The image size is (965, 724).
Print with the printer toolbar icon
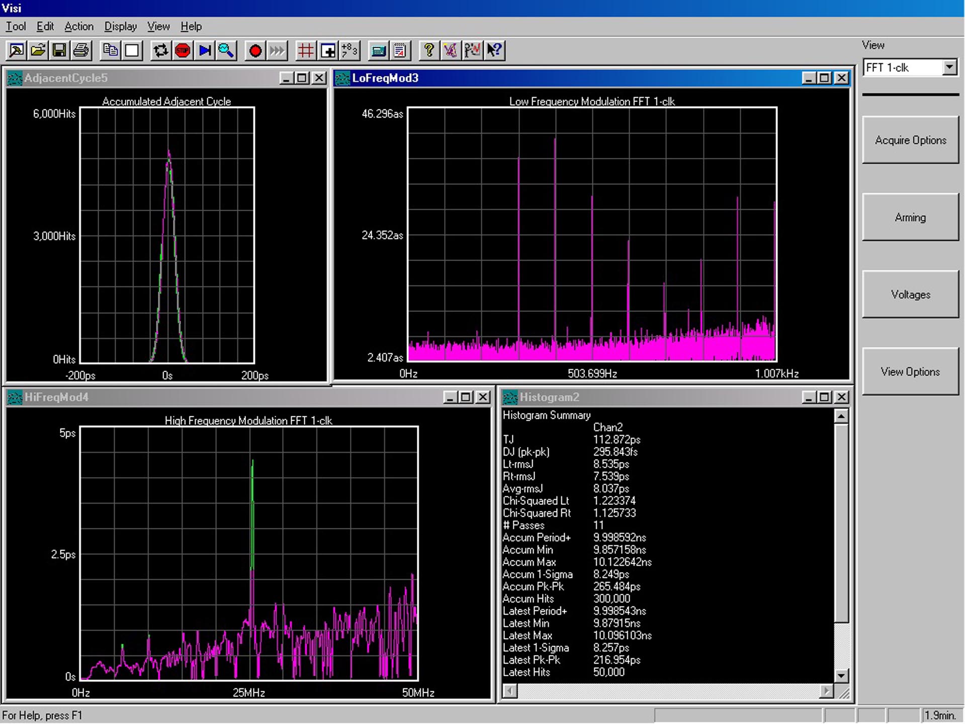[81, 50]
